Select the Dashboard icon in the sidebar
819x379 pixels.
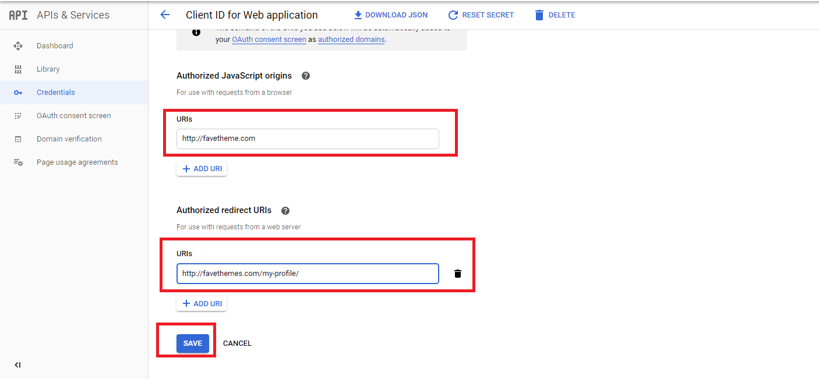pos(18,45)
